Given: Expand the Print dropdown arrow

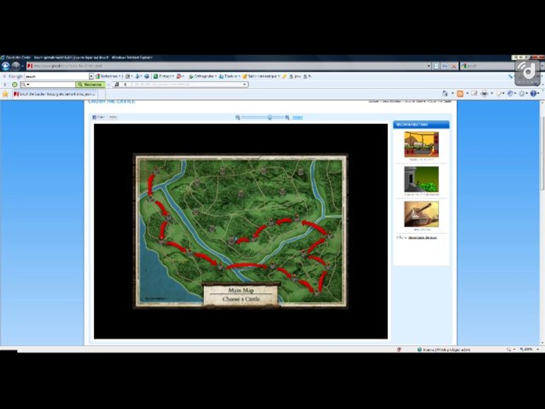Looking at the screenshot, I should coord(492,94).
